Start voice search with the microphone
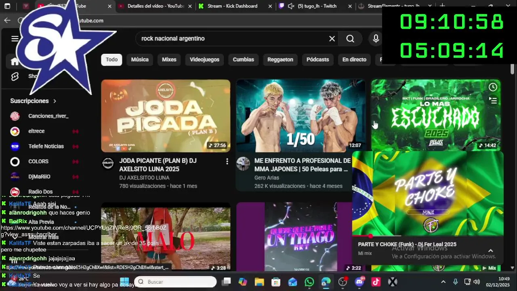This screenshot has width=517, height=291. (376, 39)
